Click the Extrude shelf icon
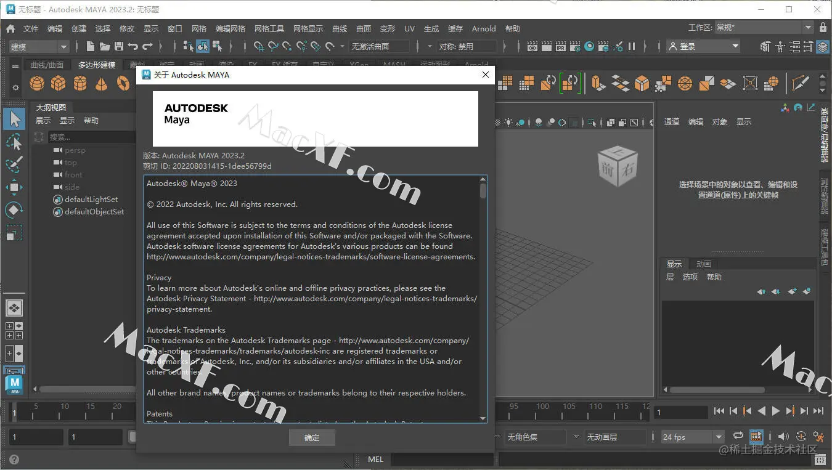832x470 pixels. (x=598, y=83)
